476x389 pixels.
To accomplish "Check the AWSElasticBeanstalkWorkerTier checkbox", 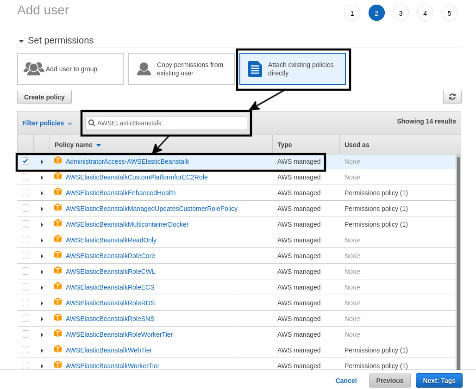I will tap(25, 365).
